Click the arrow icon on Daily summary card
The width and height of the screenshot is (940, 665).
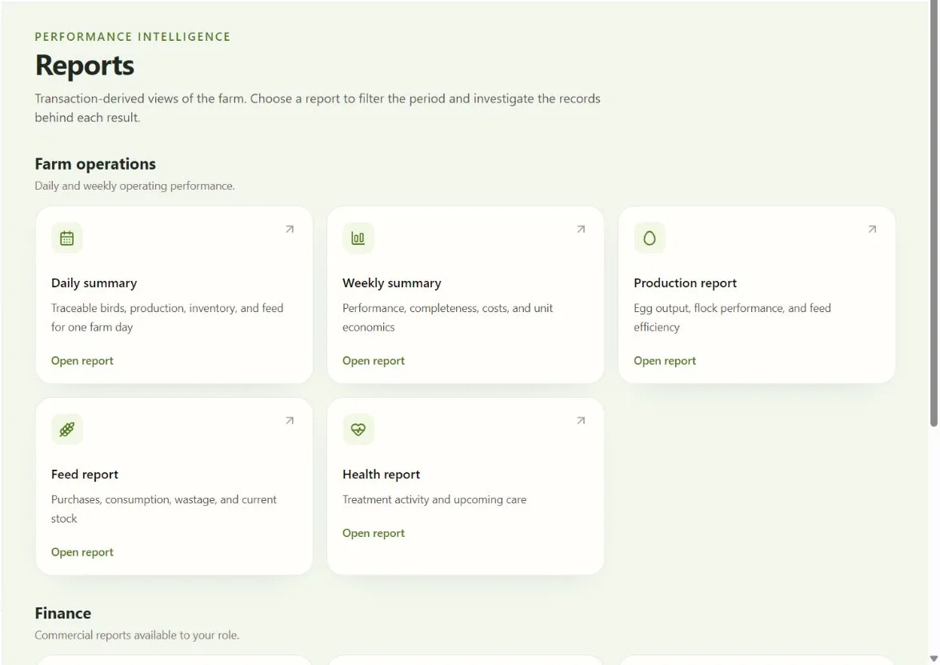(290, 229)
